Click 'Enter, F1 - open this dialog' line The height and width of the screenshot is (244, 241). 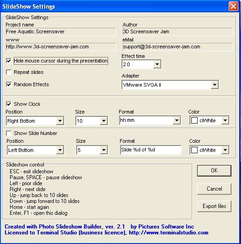point(38,213)
